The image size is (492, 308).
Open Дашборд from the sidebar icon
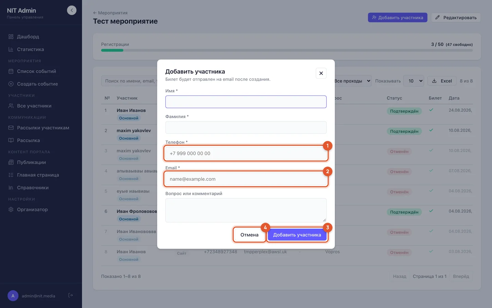point(11,37)
